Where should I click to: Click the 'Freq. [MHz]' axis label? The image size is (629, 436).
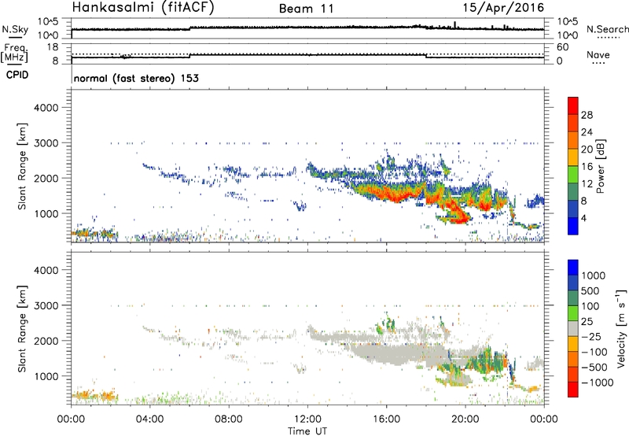pos(15,54)
